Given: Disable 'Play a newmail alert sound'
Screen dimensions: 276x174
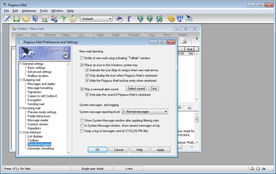Looking at the screenshot, I should (82, 89).
